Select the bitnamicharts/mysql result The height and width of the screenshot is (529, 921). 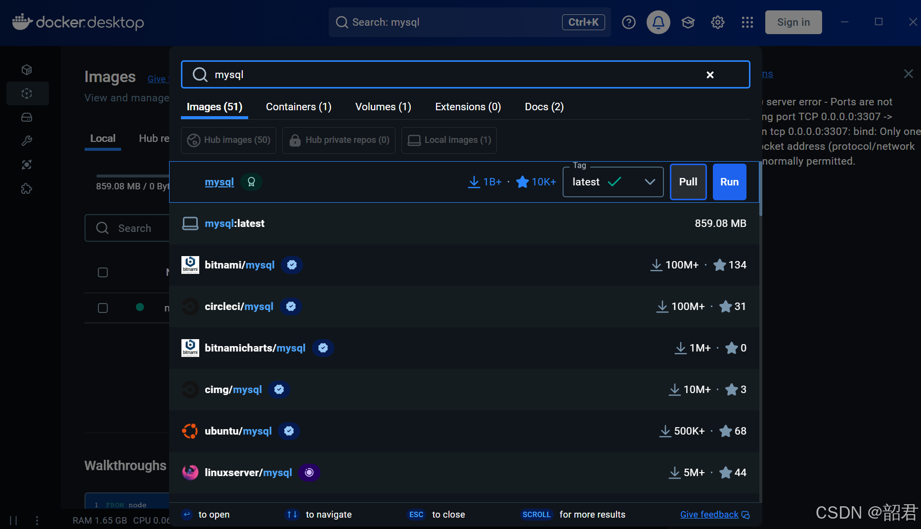464,348
